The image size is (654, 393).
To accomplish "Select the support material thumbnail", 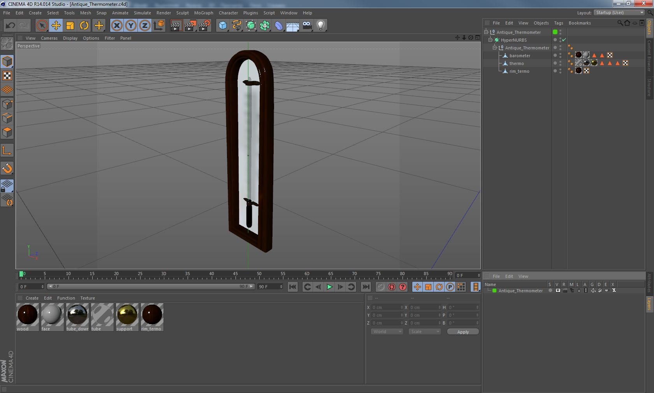I will pos(127,314).
